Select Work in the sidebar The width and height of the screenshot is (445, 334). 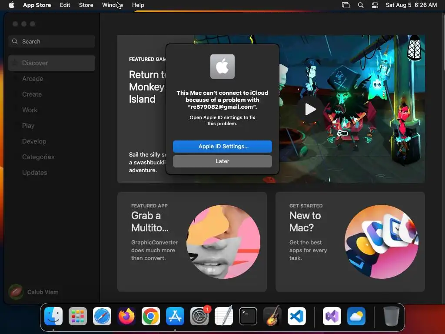click(52, 110)
